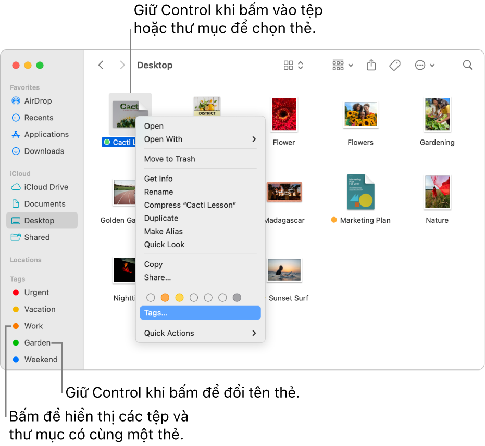The height and width of the screenshot is (446, 485).
Task: Open Applications in the sidebar
Action: click(x=42, y=134)
